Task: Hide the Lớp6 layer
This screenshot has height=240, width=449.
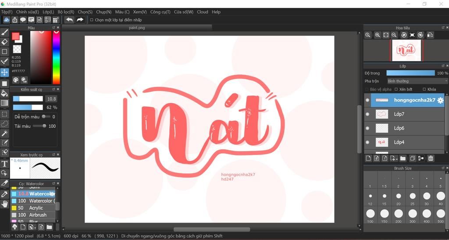Action: [x=367, y=128]
